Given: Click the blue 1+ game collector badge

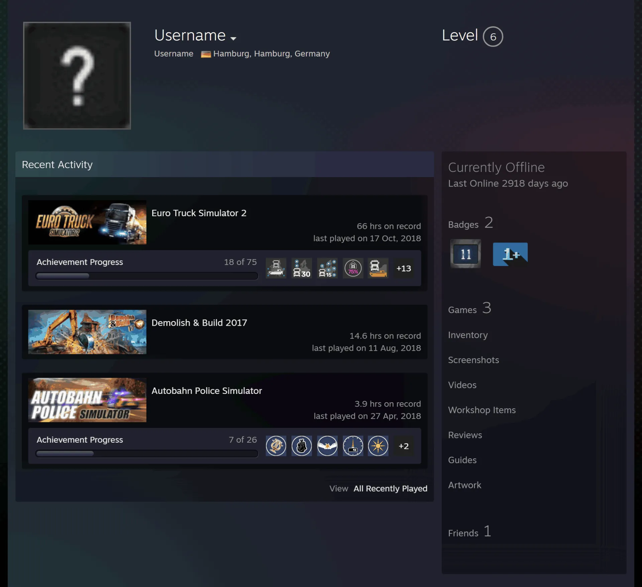Looking at the screenshot, I should tap(510, 254).
